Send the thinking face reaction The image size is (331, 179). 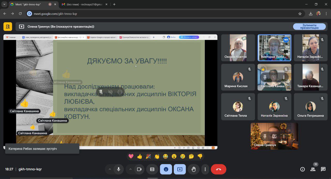pyautogui.click(x=191, y=156)
